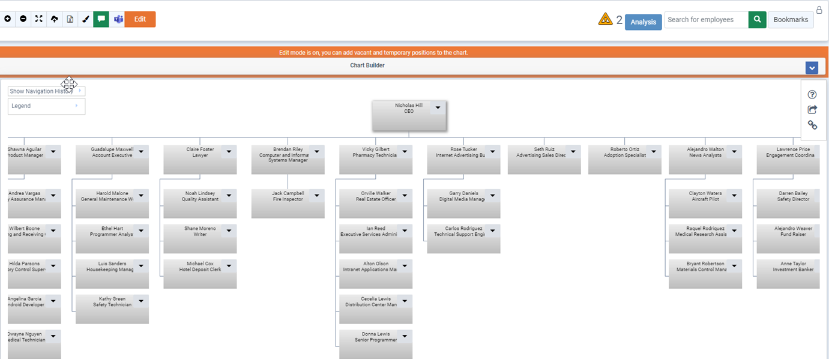Expand the Legend panel
The width and height of the screenshot is (829, 359).
click(x=46, y=106)
